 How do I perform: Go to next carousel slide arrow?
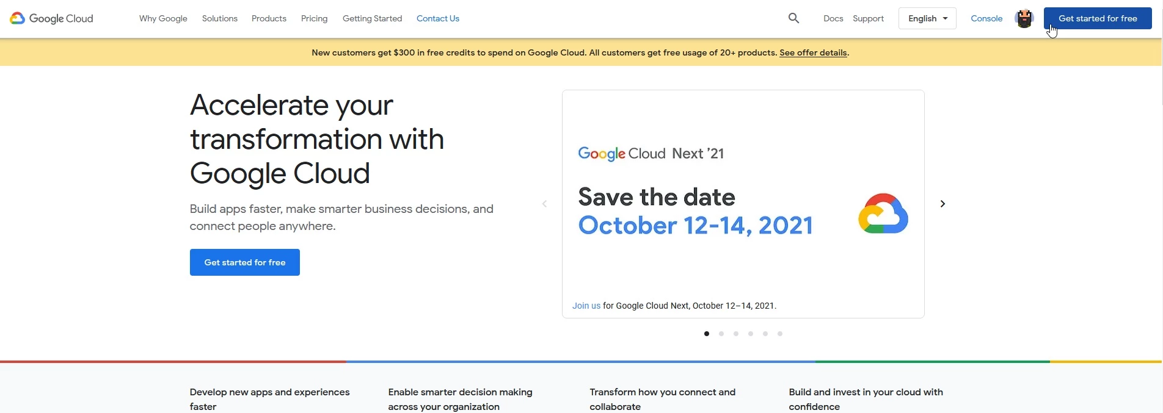tap(942, 204)
